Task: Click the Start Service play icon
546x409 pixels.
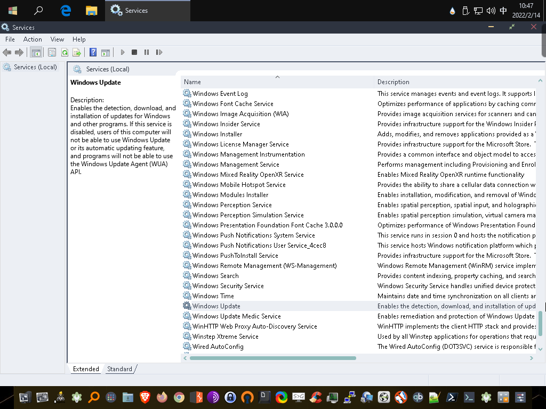Action: click(x=123, y=52)
